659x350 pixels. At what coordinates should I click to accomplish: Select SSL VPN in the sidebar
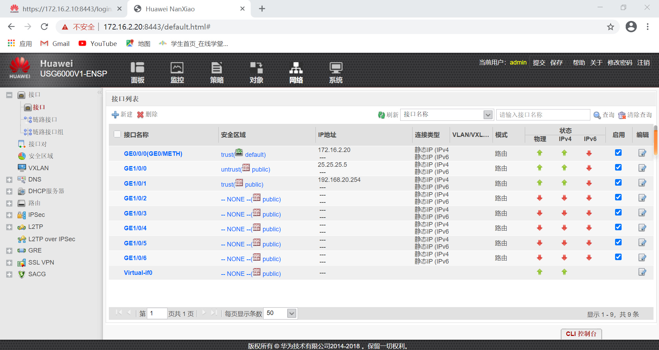point(41,262)
